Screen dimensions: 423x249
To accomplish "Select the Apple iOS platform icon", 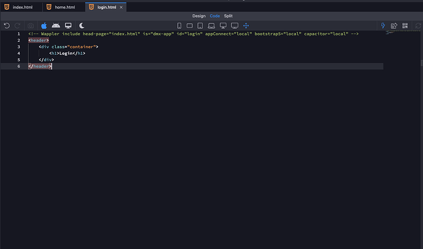I will (x=44, y=26).
